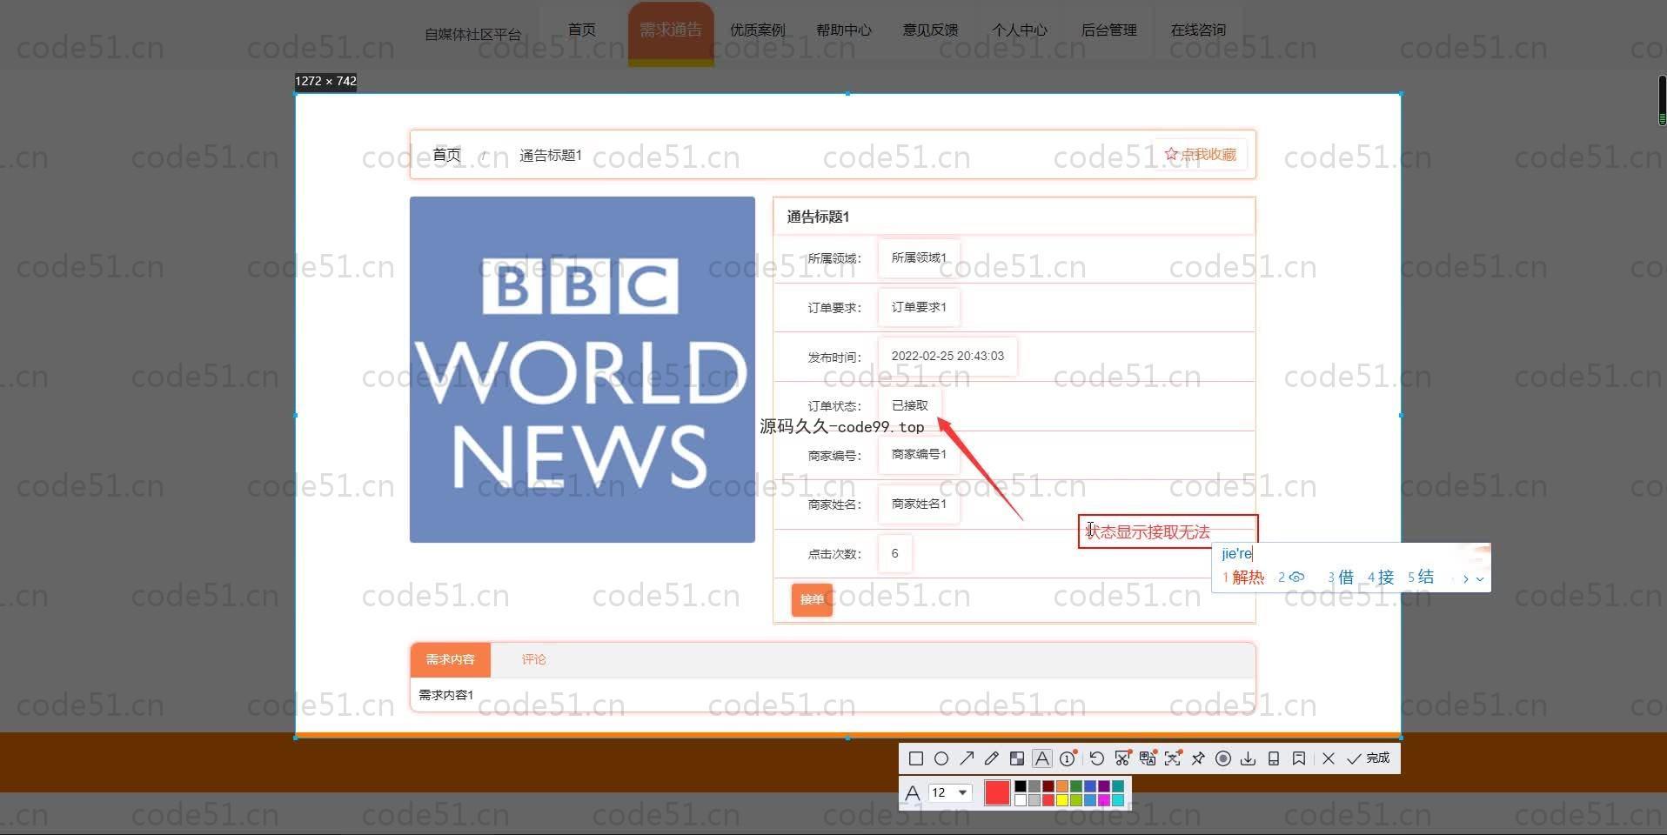
Task: Click the 商家编号1 value
Action: point(919,454)
